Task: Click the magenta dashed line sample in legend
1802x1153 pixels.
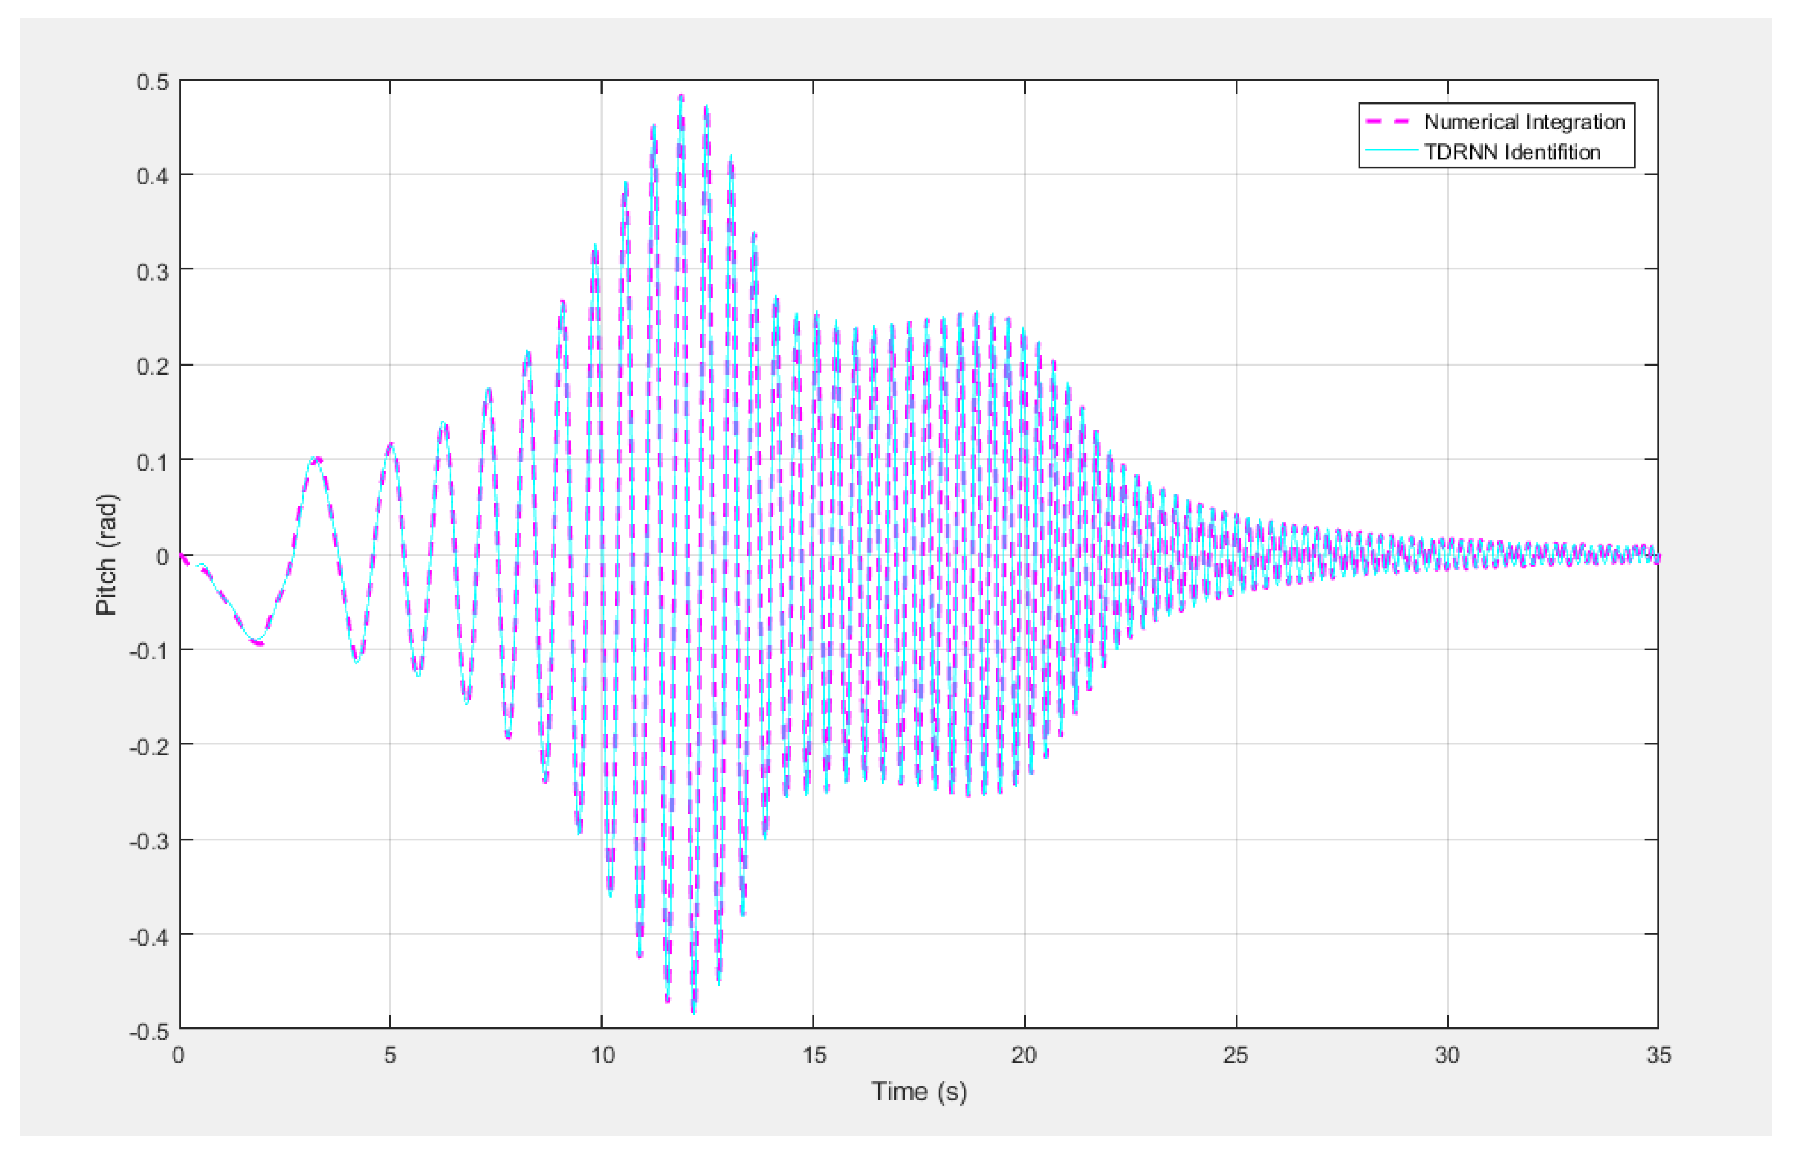Action: coord(1387,121)
